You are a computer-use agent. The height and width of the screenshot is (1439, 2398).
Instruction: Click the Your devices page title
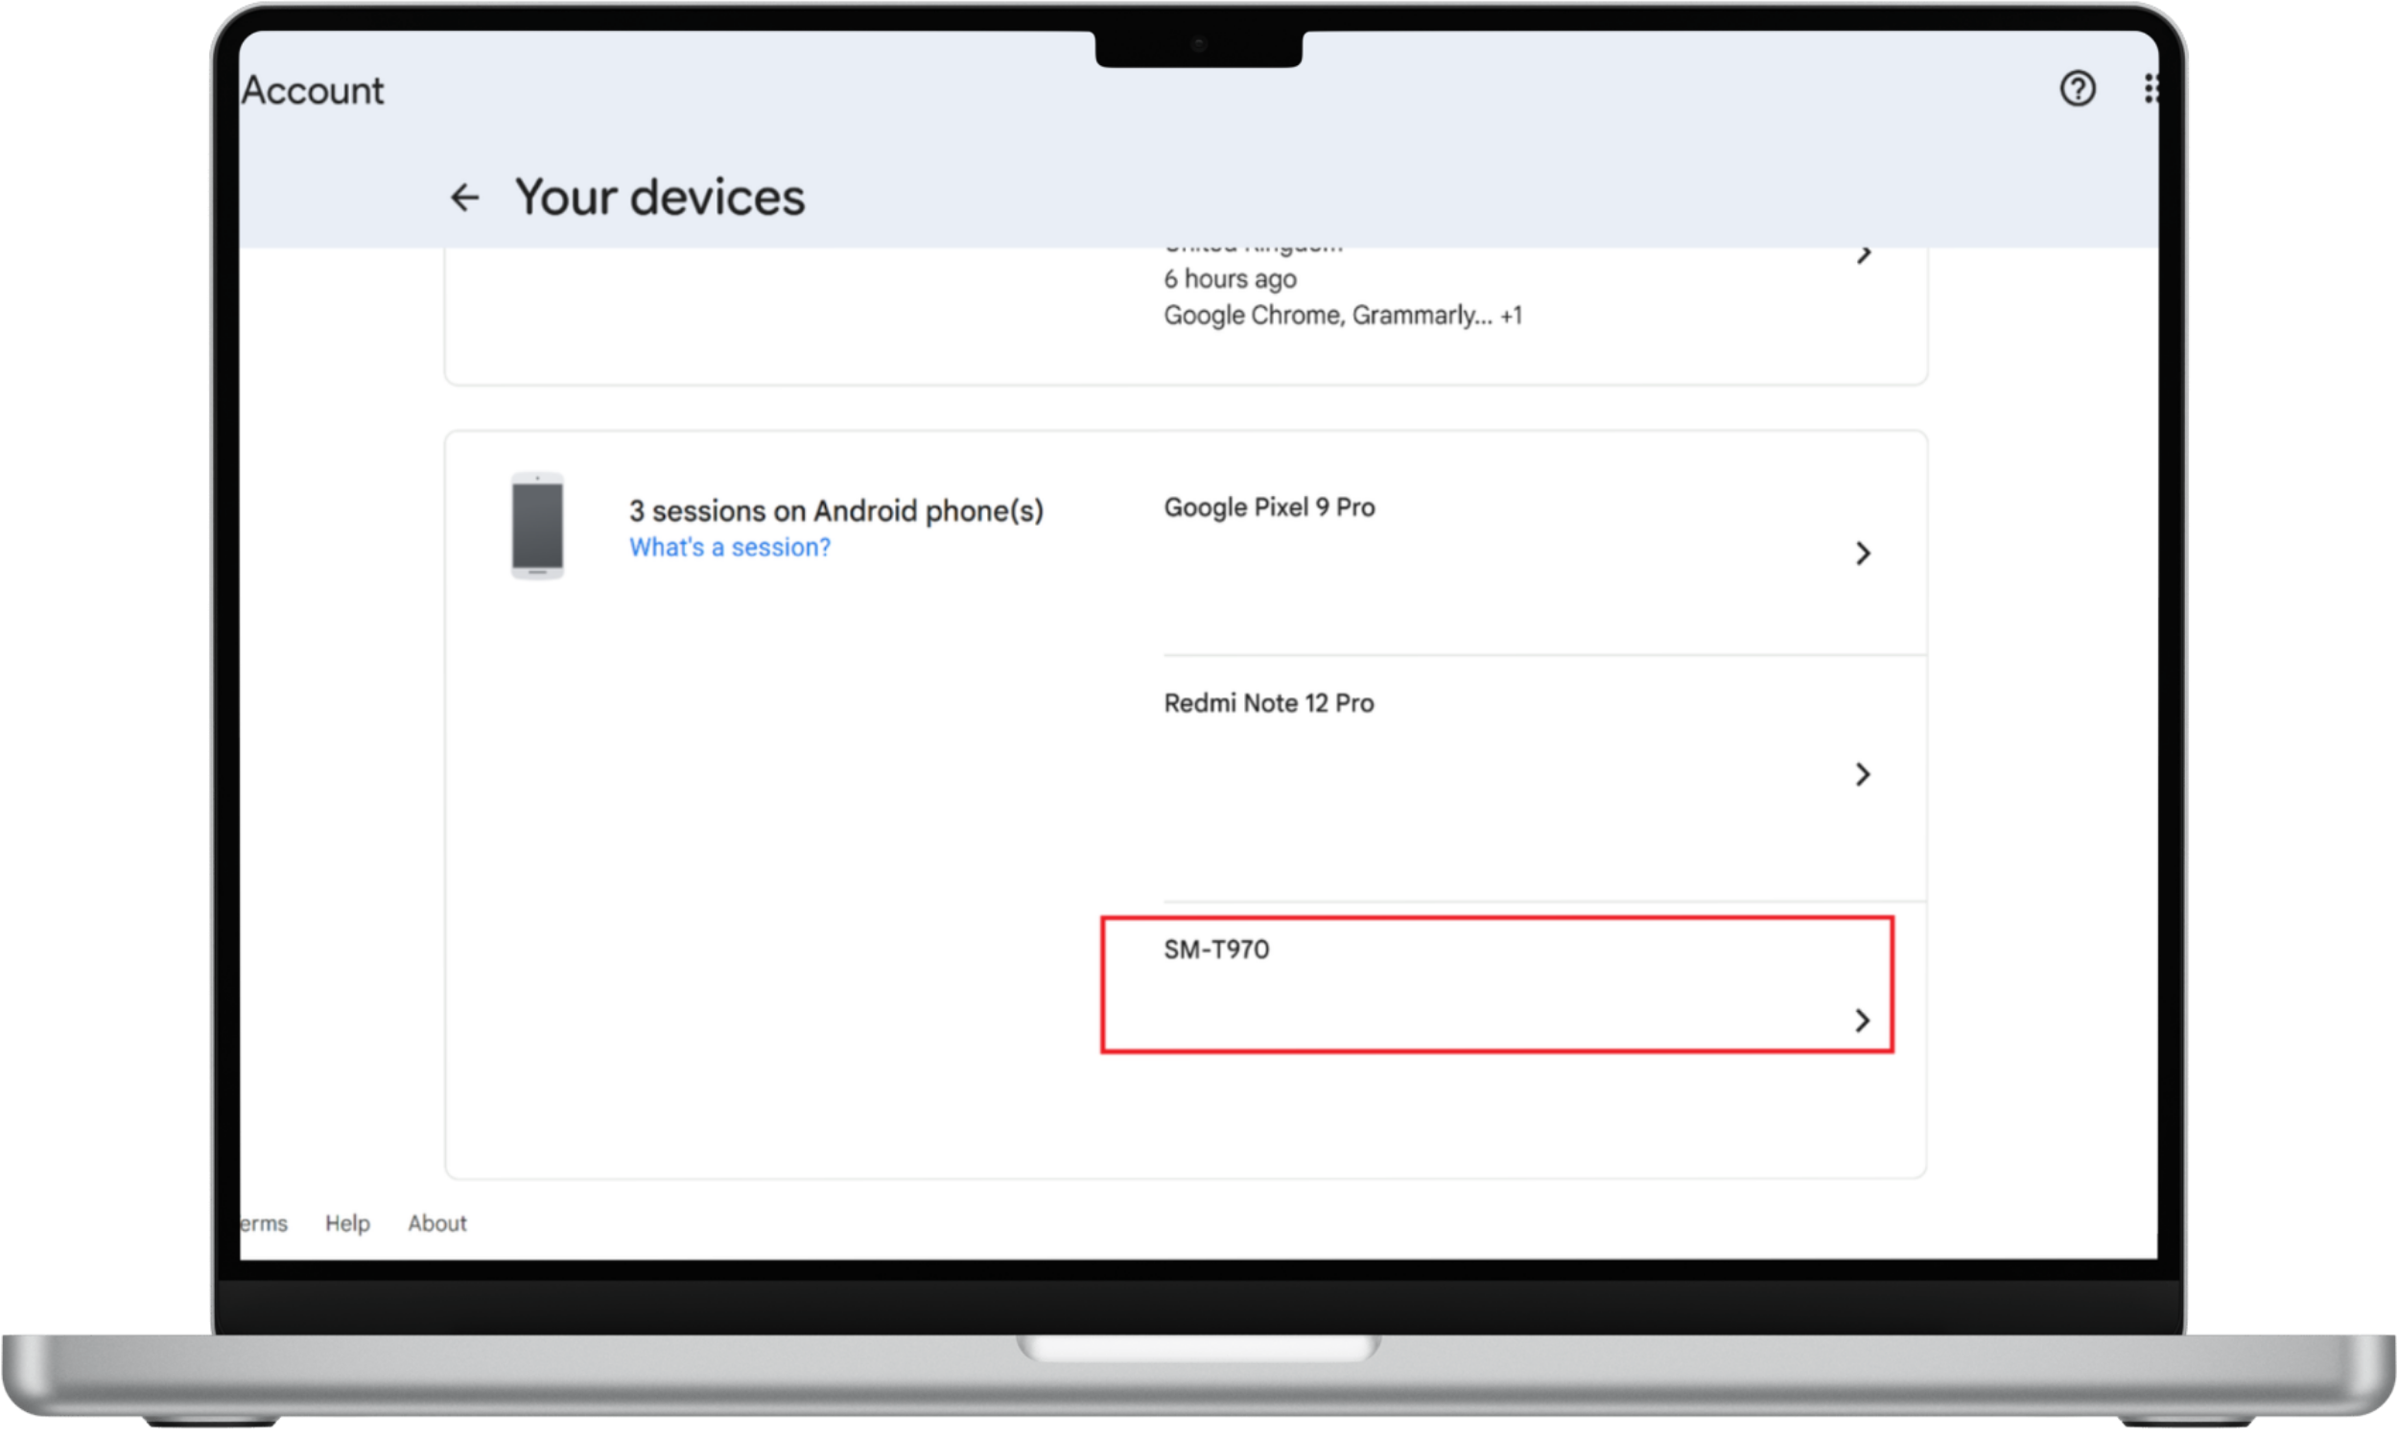coord(659,197)
